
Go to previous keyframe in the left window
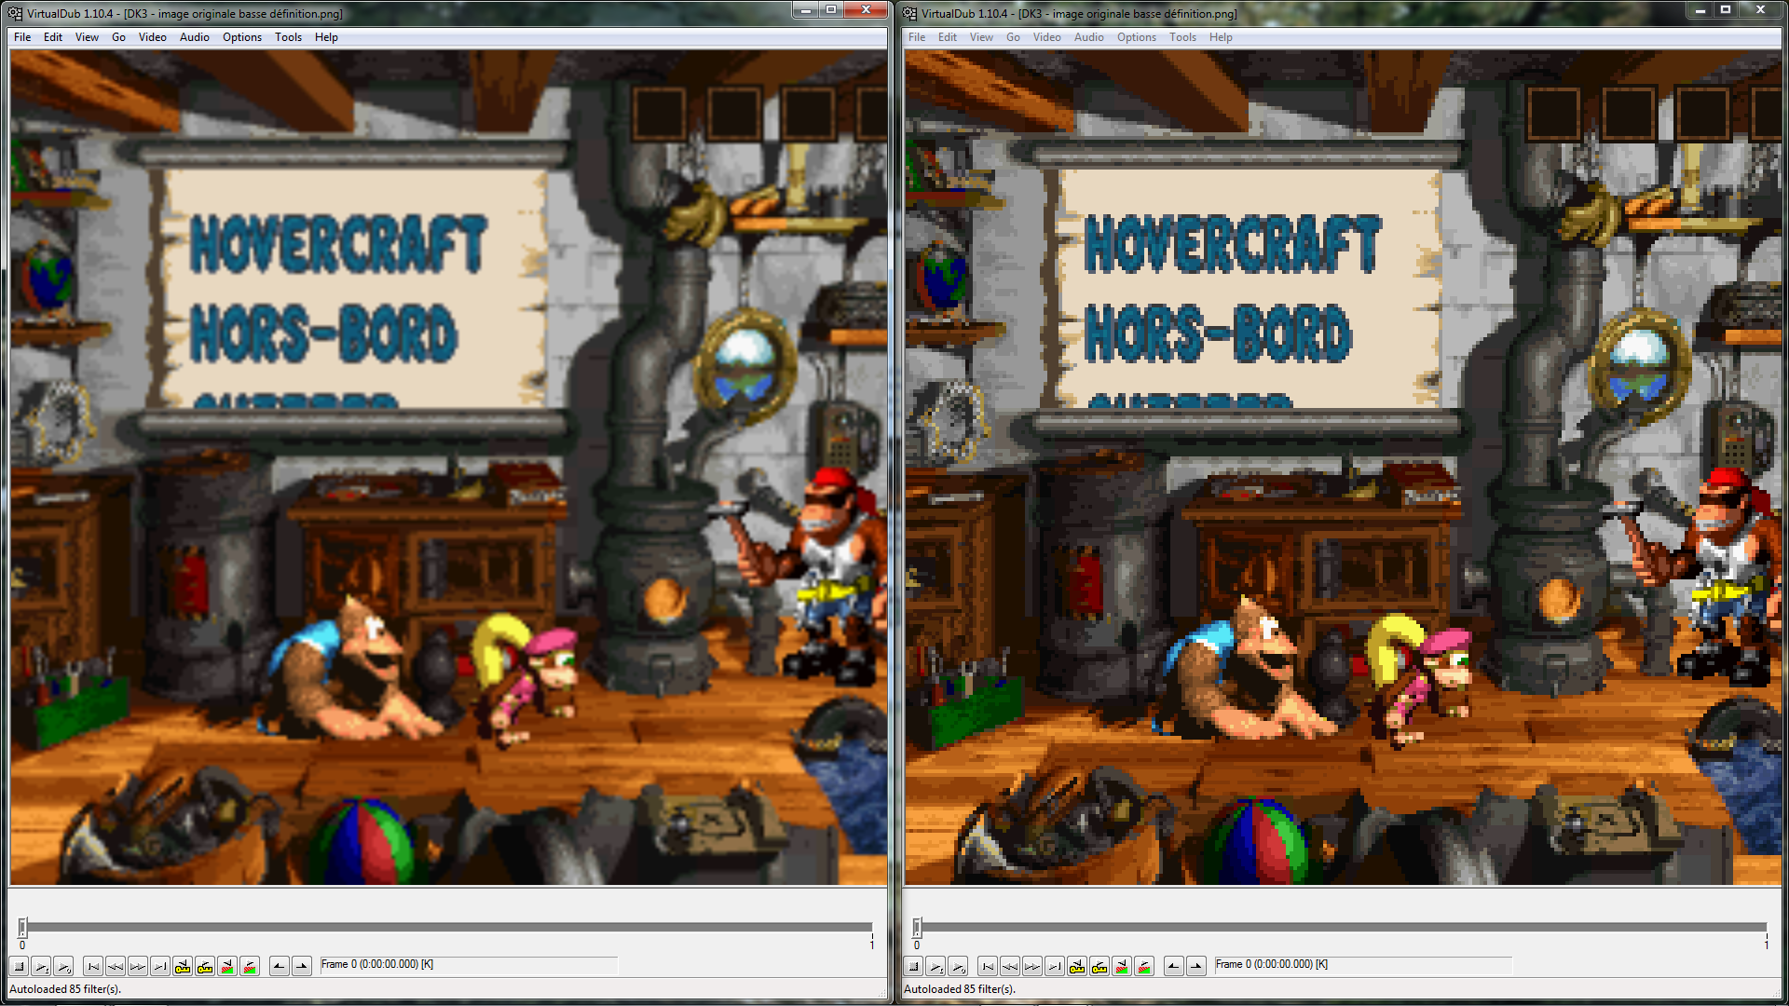click(x=183, y=966)
